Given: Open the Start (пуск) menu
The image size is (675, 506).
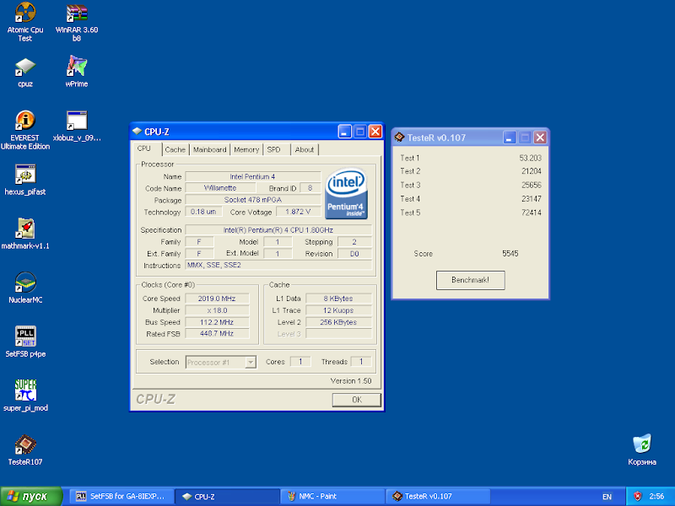Looking at the screenshot, I should [x=32, y=497].
